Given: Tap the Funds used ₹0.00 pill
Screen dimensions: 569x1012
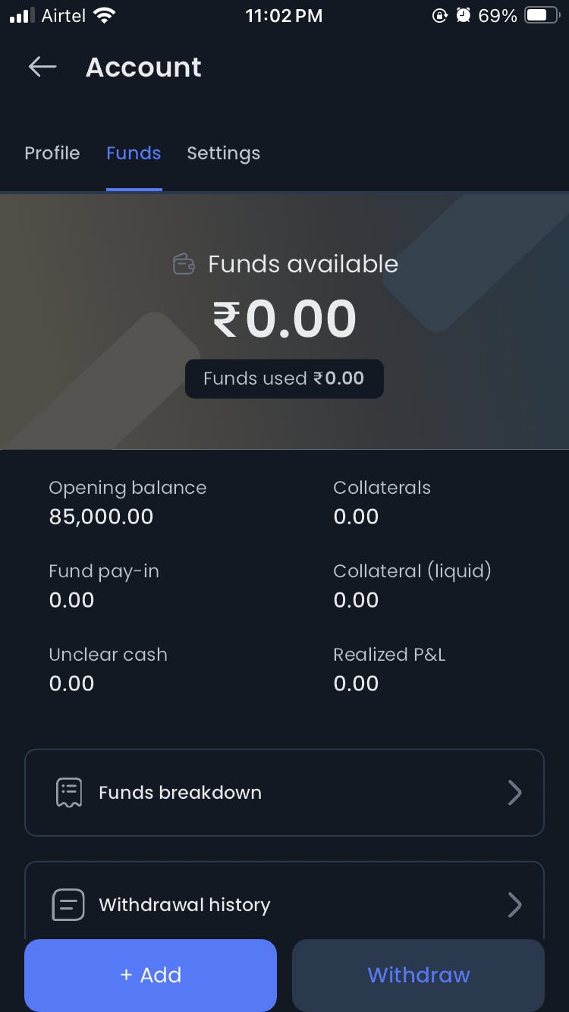Looking at the screenshot, I should point(284,379).
